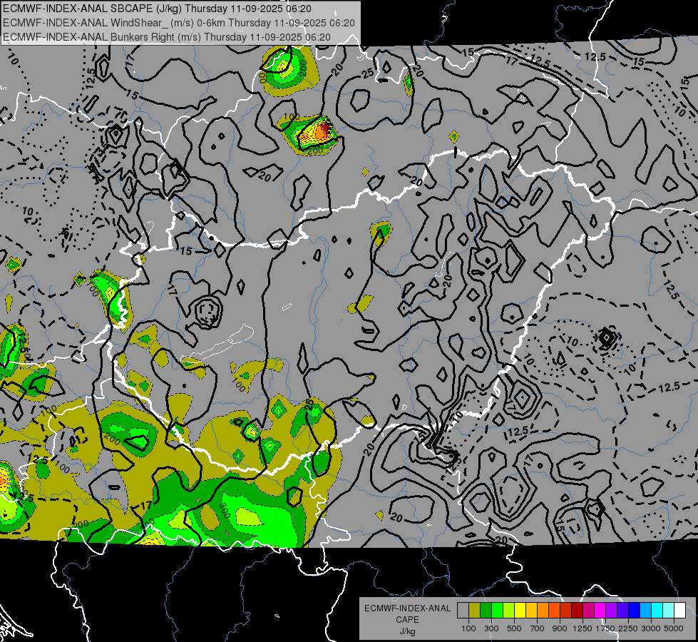Select the WindShear 0-6km title line

point(179,23)
